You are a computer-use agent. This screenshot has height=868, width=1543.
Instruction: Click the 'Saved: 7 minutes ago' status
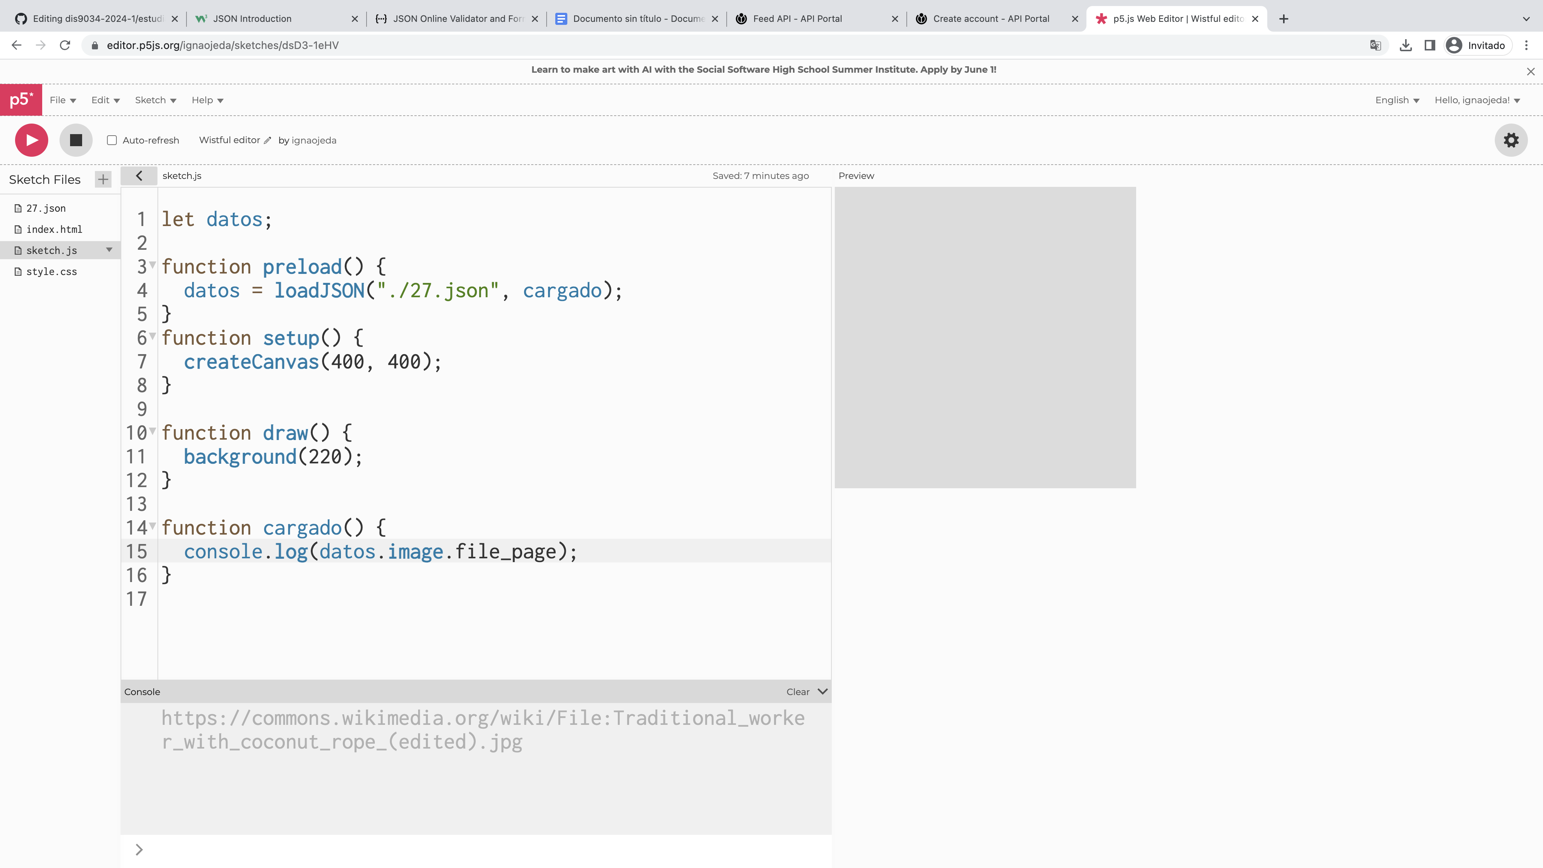point(761,176)
